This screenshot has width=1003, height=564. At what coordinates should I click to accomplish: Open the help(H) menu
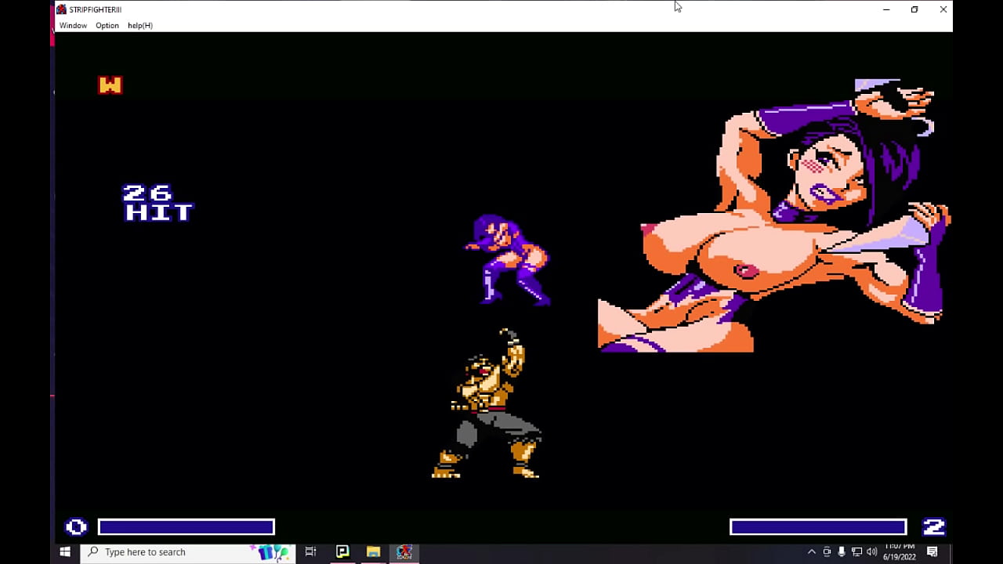(140, 26)
